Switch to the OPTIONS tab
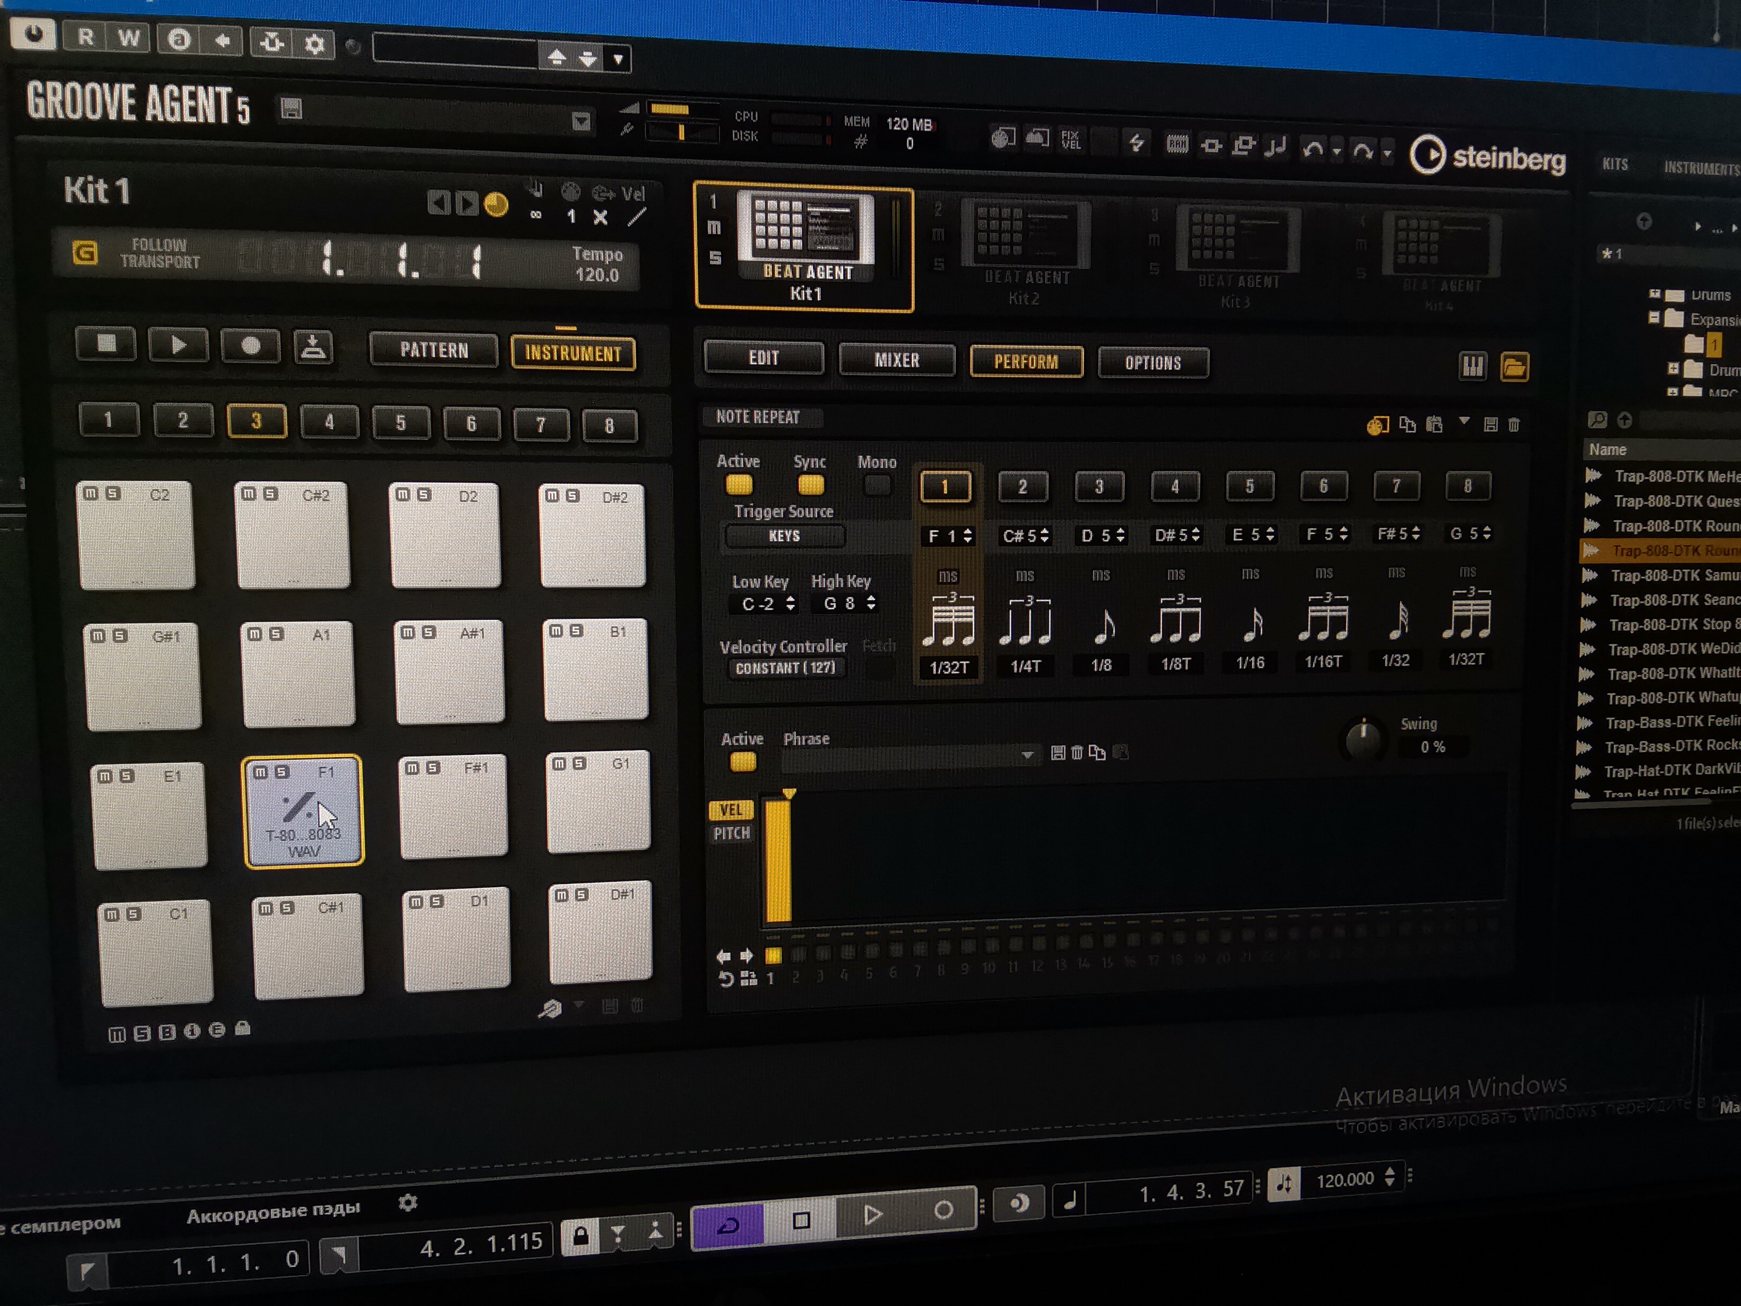Viewport: 1741px width, 1306px height. 1152,363
